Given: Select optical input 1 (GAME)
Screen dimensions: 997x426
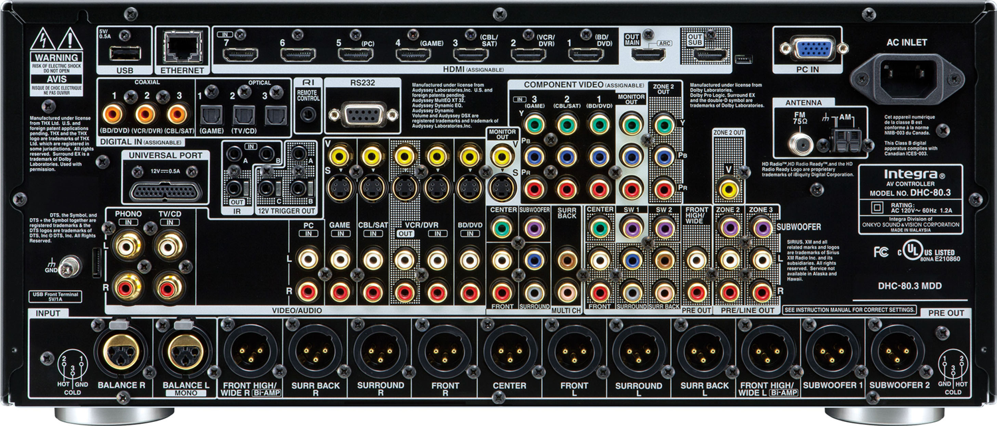Looking at the screenshot, I should pos(213,117).
